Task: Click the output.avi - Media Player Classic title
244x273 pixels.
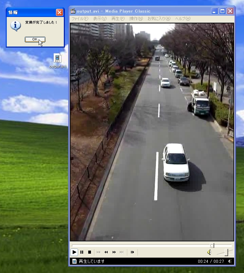Action: coord(114,11)
